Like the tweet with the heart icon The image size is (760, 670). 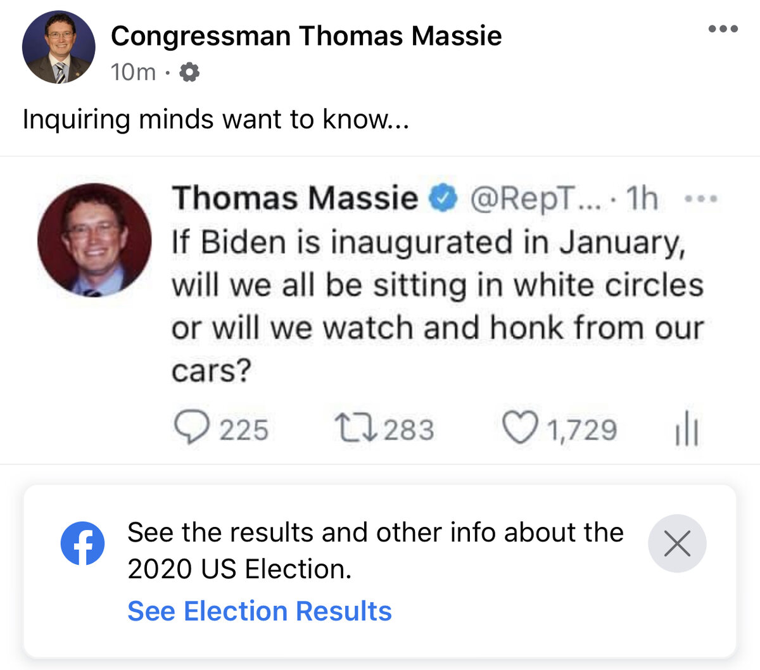pyautogui.click(x=519, y=428)
